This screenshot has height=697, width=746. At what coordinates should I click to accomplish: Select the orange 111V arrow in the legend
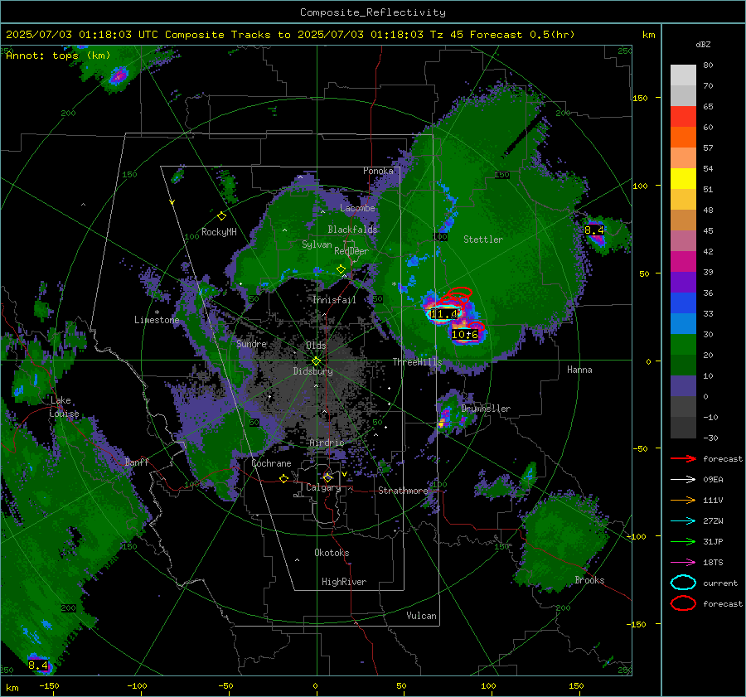(x=683, y=500)
